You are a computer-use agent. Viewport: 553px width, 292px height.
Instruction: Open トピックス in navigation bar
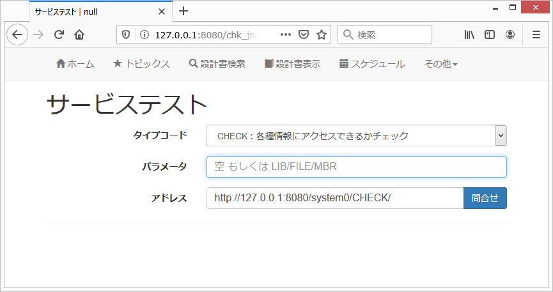click(141, 64)
